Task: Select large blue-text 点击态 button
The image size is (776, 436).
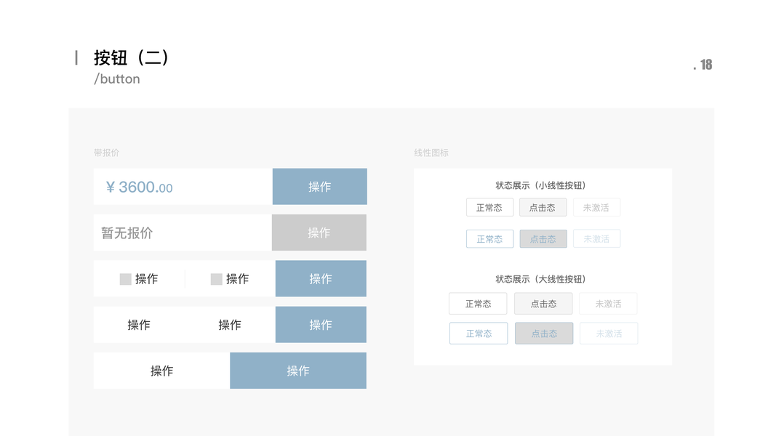Action: click(544, 334)
